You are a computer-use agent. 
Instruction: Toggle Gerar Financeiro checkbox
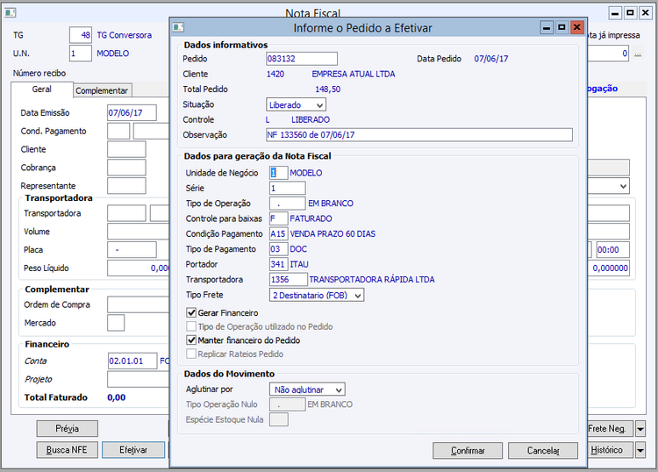pyautogui.click(x=191, y=312)
